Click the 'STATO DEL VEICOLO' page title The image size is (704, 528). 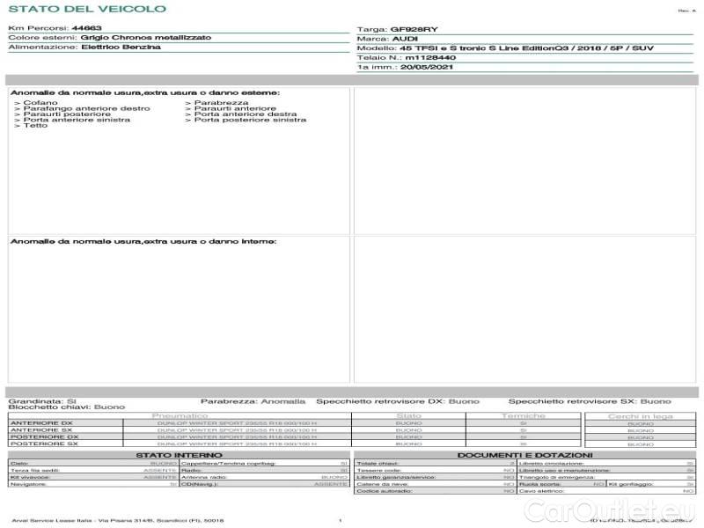coord(87,9)
